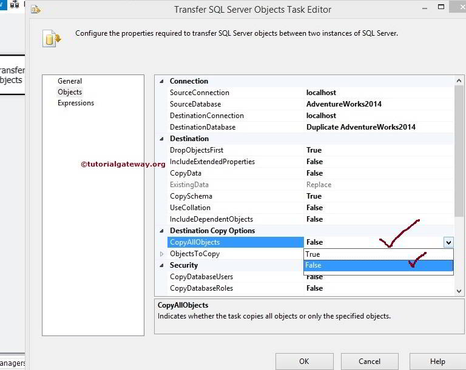466x370 pixels.
Task: Select the CopyDatabaseRoles property
Action: click(201, 288)
